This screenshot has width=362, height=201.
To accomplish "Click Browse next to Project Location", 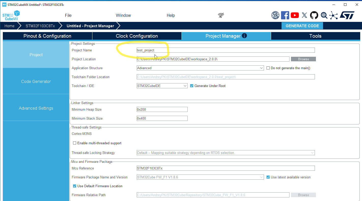I will [303, 59].
